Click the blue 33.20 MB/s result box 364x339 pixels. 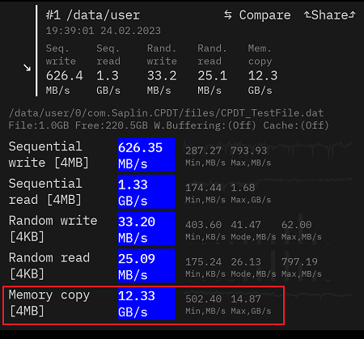click(x=146, y=229)
